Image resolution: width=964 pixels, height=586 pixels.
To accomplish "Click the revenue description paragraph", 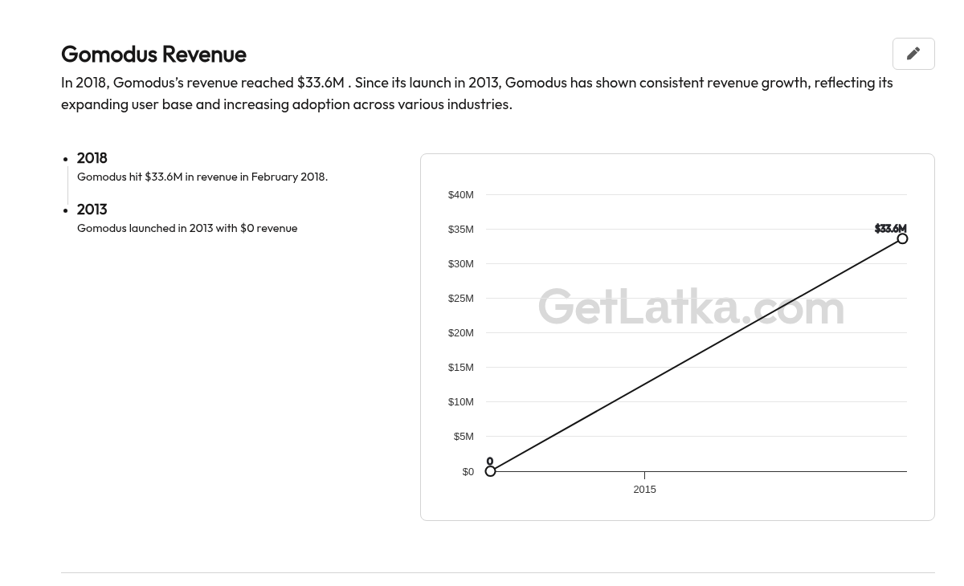I will click(x=477, y=93).
